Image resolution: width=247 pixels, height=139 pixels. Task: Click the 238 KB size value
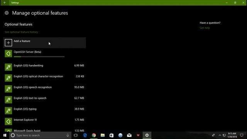80,76
